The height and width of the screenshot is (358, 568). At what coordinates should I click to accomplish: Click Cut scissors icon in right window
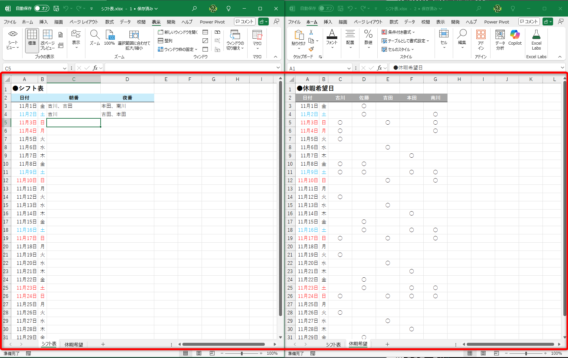311,32
